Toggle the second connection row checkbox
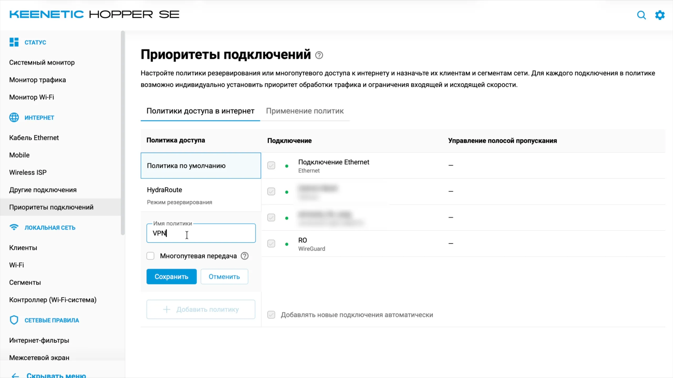 pos(271,191)
